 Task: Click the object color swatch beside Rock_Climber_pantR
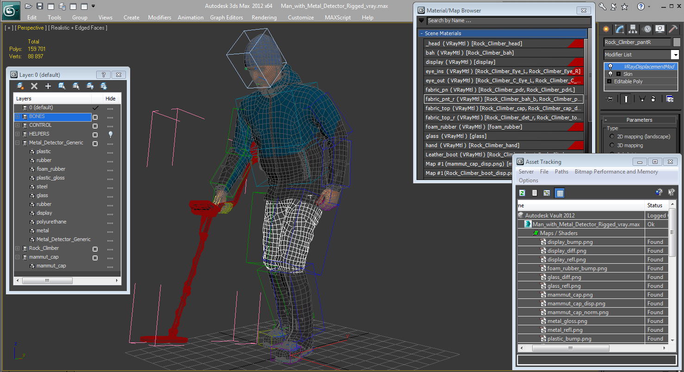tap(677, 42)
